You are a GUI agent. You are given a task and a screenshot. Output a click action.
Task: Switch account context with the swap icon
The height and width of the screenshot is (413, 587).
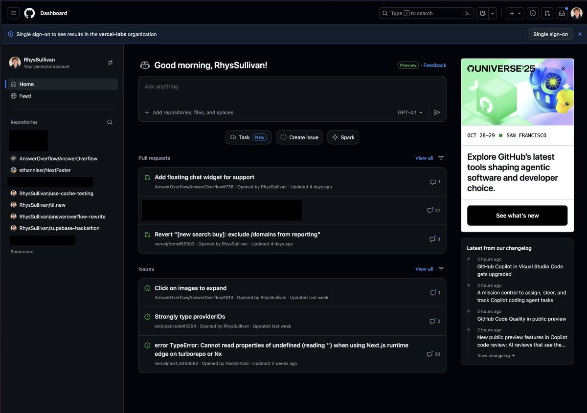coord(110,63)
